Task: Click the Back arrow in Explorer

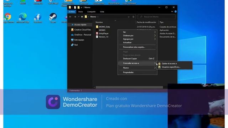Action: pyautogui.click(x=71, y=17)
